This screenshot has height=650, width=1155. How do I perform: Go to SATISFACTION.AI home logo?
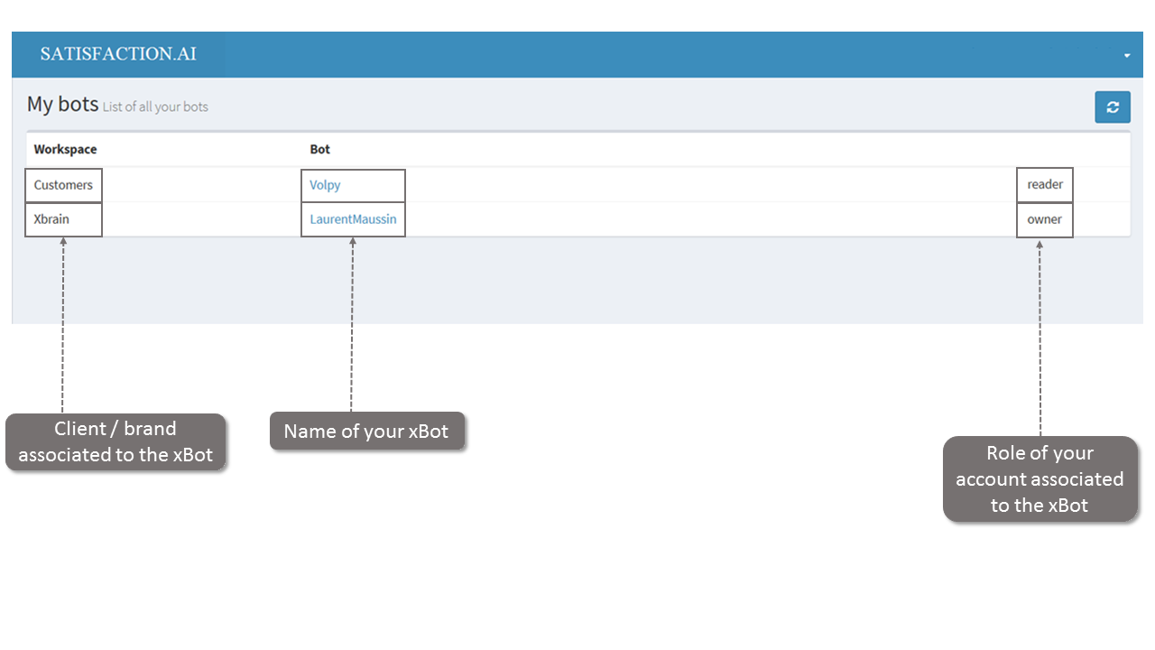pos(118,54)
